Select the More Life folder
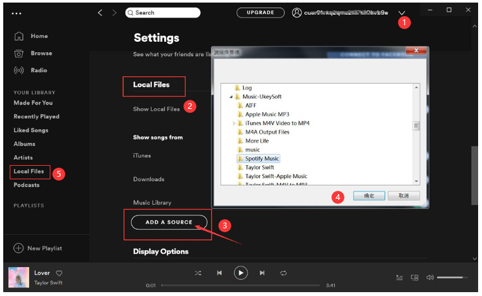 click(x=257, y=141)
